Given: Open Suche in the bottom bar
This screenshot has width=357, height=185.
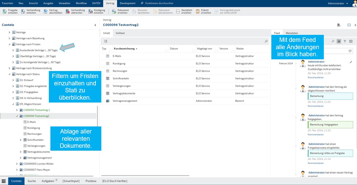Looking at the screenshot, I should tap(32, 181).
